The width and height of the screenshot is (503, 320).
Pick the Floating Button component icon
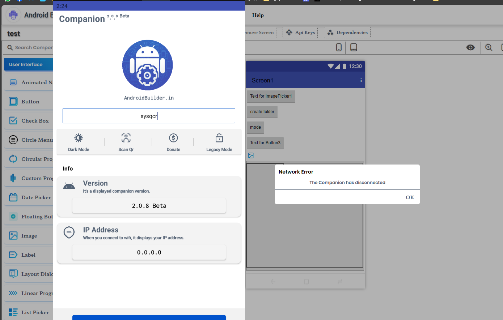coord(13,217)
